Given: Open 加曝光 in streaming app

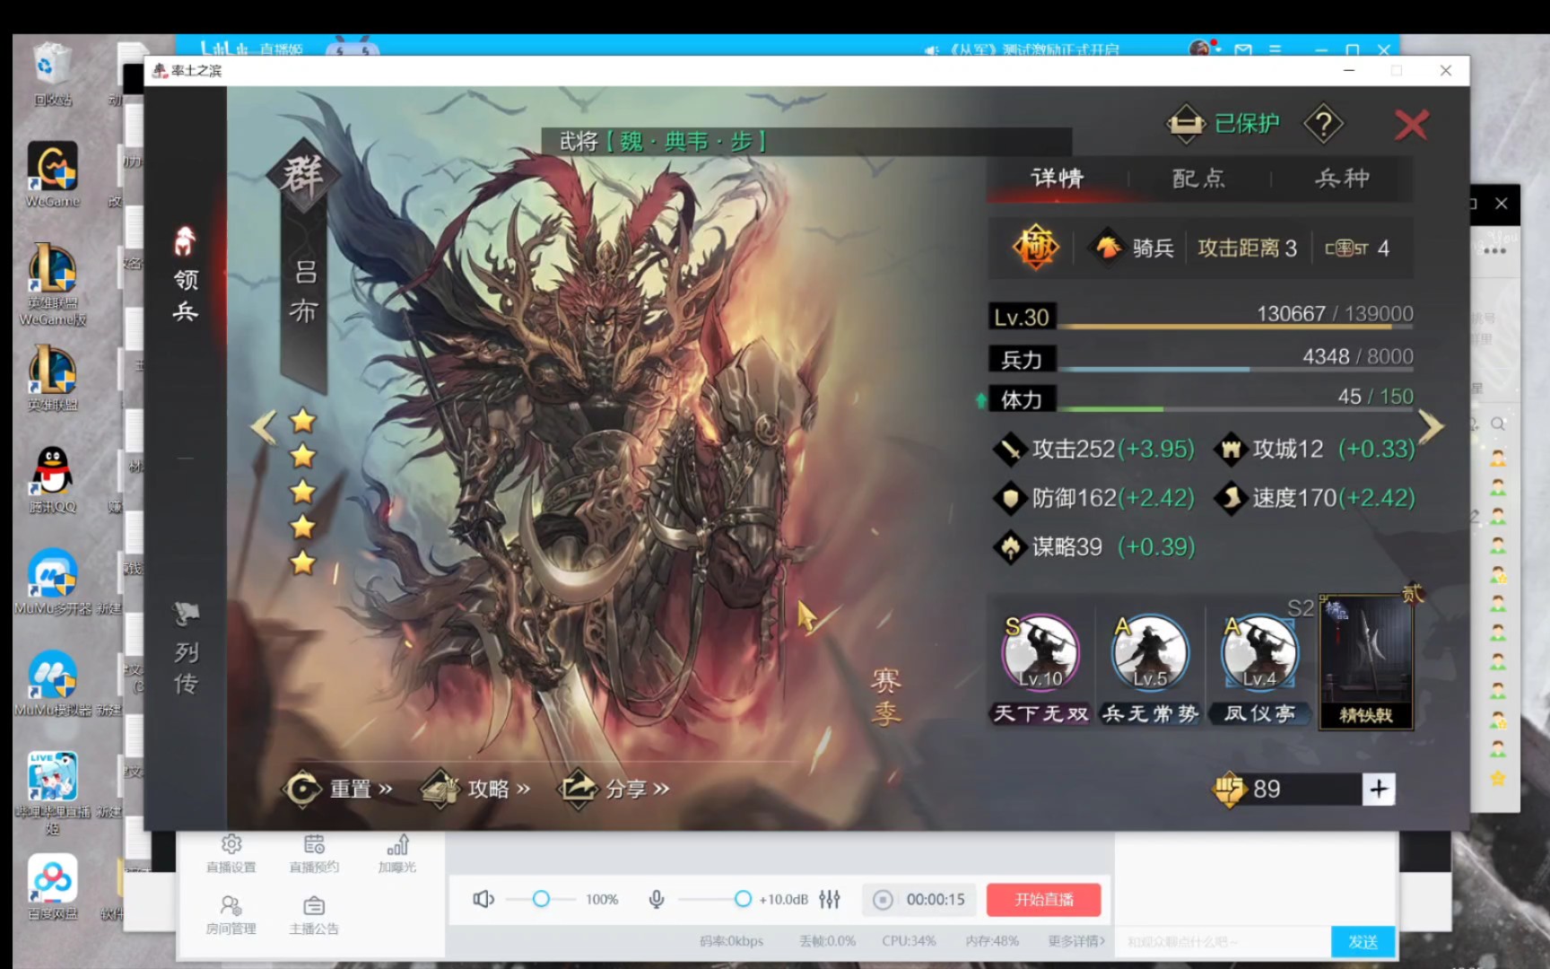Looking at the screenshot, I should (396, 853).
